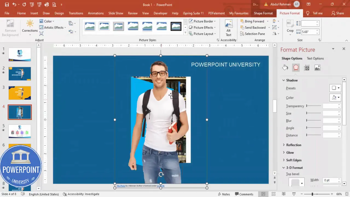This screenshot has height=197, width=350.
Task: Open the Comments pane
Action: (244, 194)
